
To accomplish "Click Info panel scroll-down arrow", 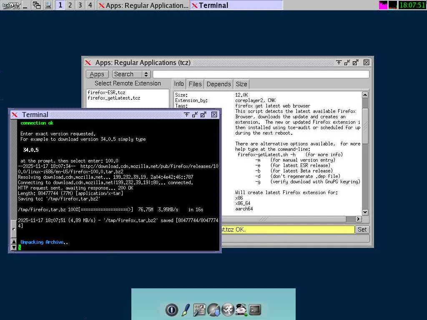I will [x=365, y=212].
